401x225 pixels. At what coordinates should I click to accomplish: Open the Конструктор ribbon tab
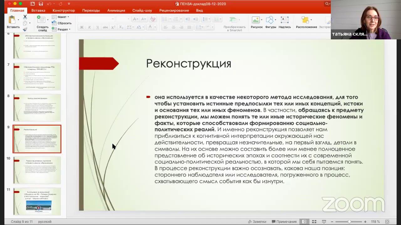64,10
